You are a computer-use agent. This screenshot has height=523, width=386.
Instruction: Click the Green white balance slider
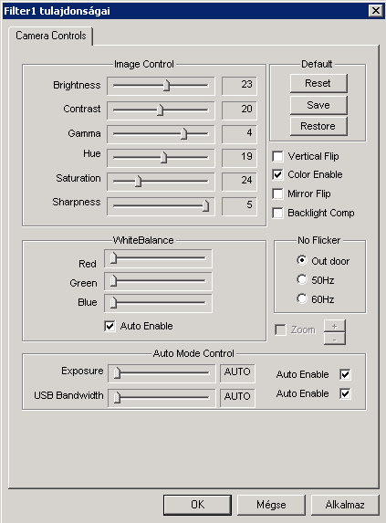click(x=158, y=281)
